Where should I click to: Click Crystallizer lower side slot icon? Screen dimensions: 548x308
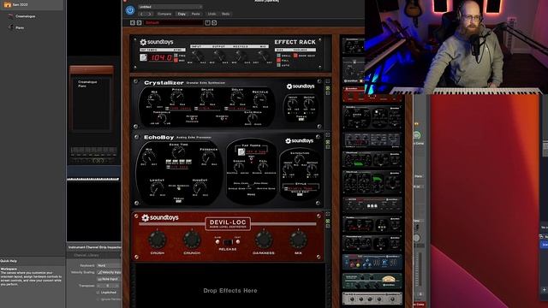pyautogui.click(x=328, y=93)
